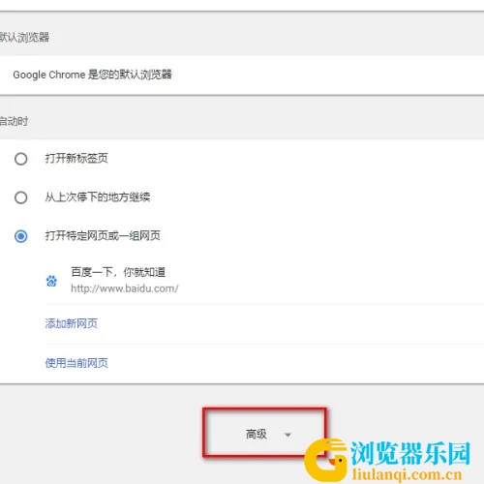Click the 打开特定网页或一组网页 option label
Viewport: 484px width, 484px height.
103,235
